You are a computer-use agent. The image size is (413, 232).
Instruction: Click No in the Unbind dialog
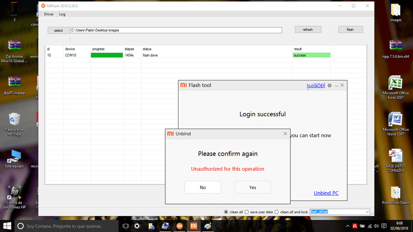coord(203,187)
